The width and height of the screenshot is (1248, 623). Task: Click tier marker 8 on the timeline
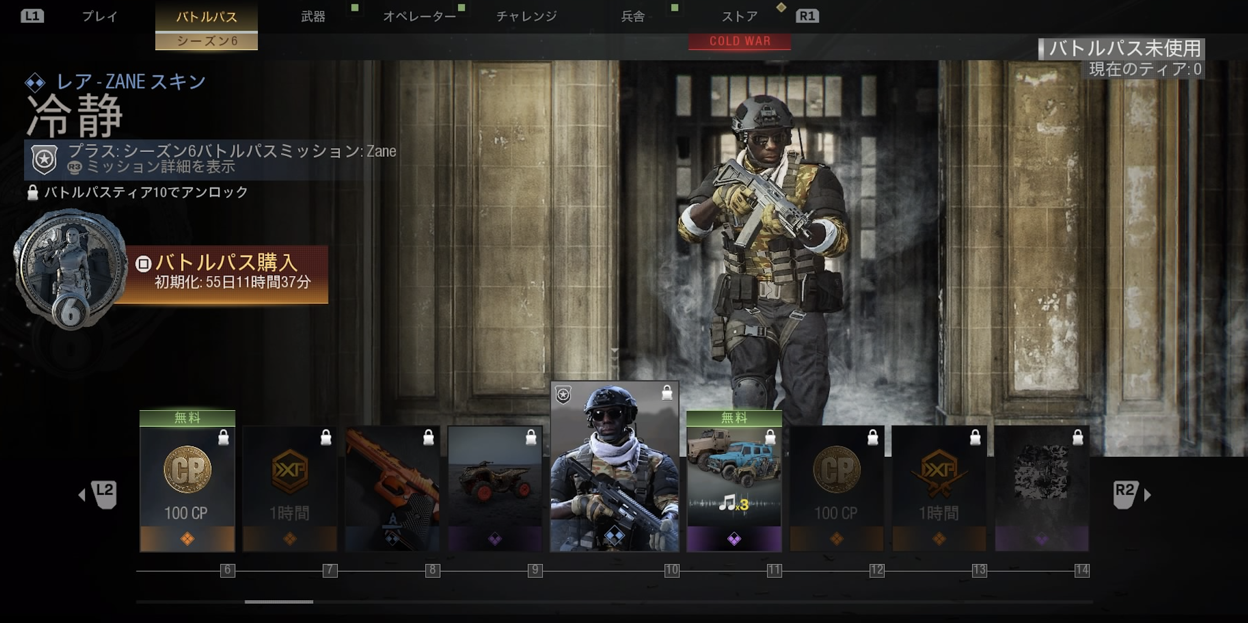(x=433, y=570)
